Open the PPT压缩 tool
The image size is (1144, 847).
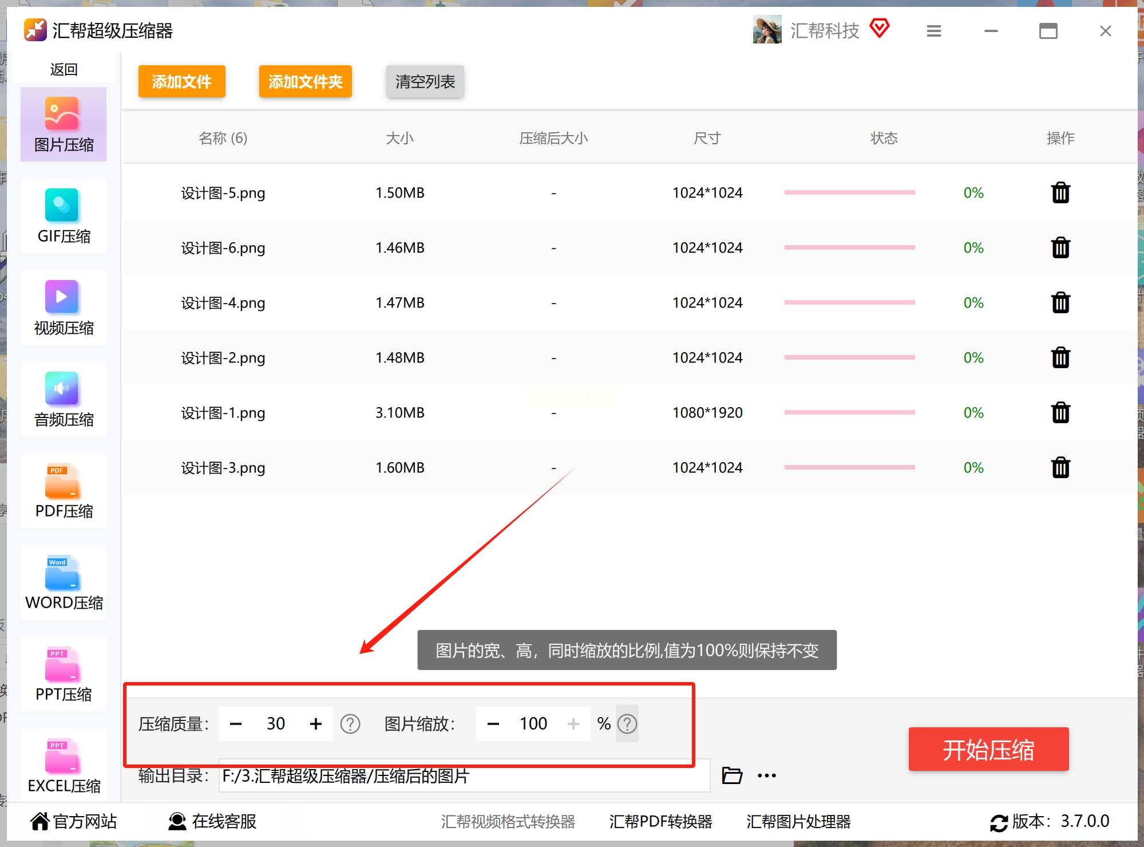[64, 675]
